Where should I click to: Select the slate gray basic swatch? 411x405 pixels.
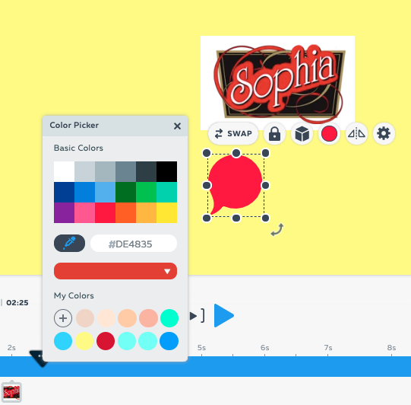tap(125, 171)
